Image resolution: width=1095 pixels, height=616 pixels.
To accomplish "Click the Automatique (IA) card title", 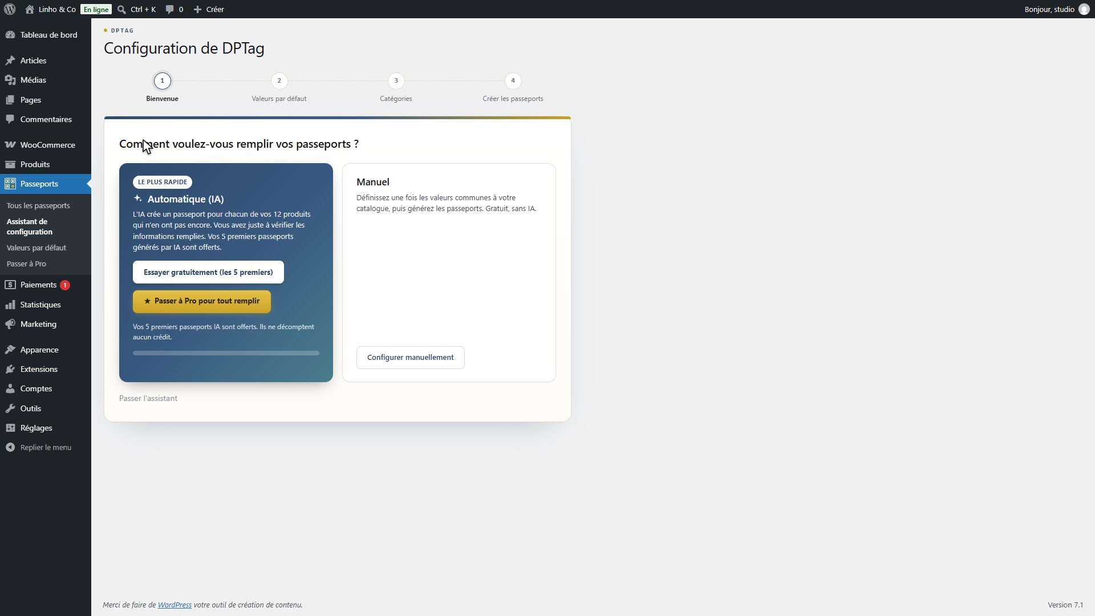I will (x=186, y=199).
